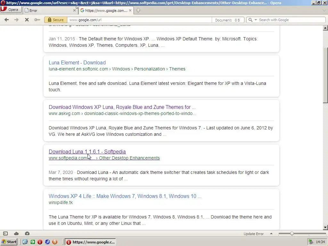Open the search engine dropdown arrow
The height and width of the screenshot is (246, 328).
[x=256, y=20]
